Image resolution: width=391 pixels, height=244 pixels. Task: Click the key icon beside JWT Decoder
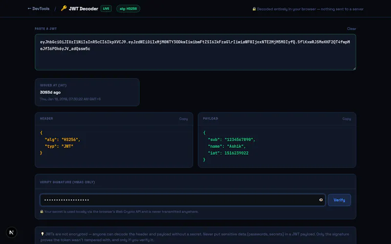pyautogui.click(x=64, y=8)
